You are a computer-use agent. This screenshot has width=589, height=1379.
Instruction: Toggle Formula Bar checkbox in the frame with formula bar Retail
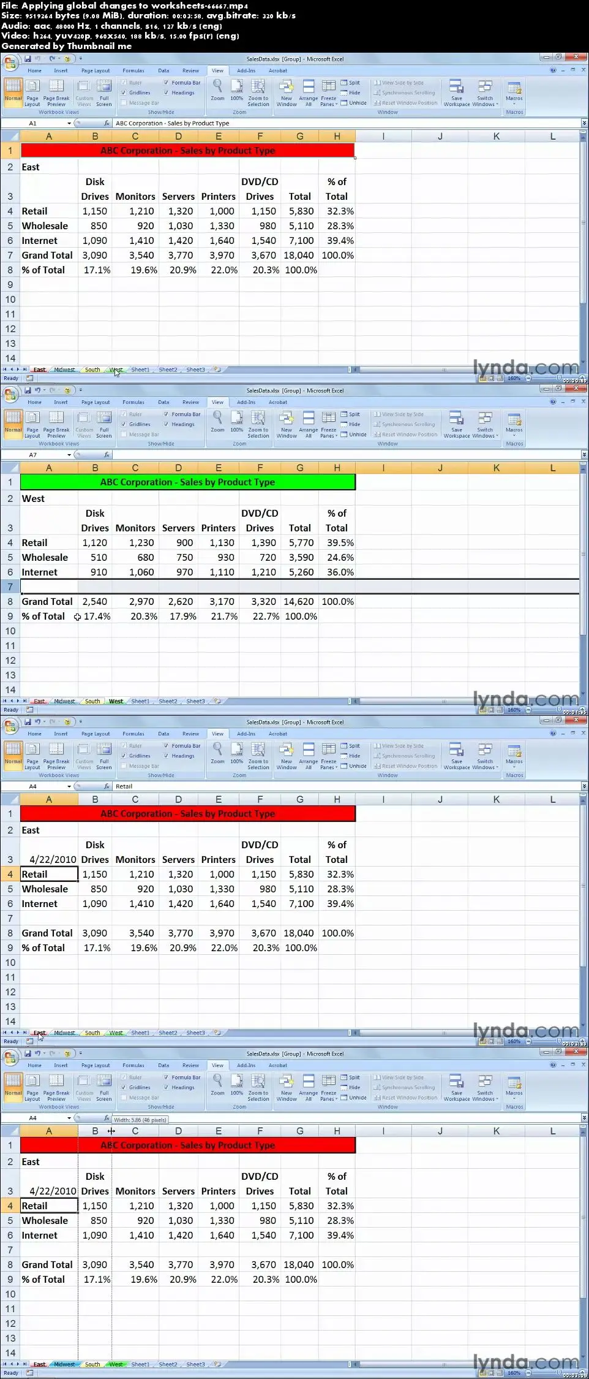167,746
